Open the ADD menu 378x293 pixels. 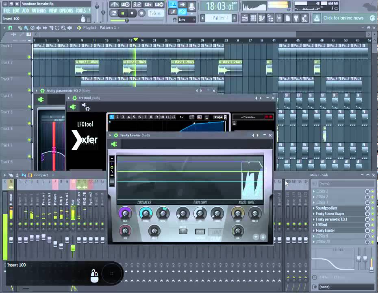tap(25, 11)
